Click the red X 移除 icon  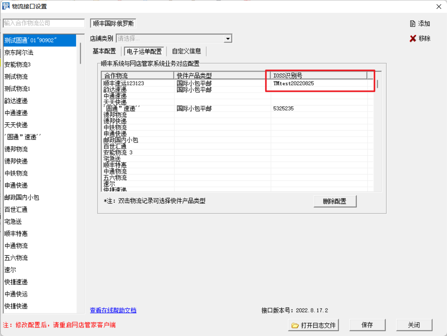(413, 39)
